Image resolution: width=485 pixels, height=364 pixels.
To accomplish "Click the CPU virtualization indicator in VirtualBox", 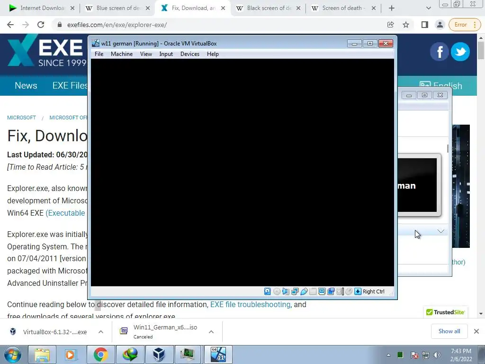I will tap(340, 291).
